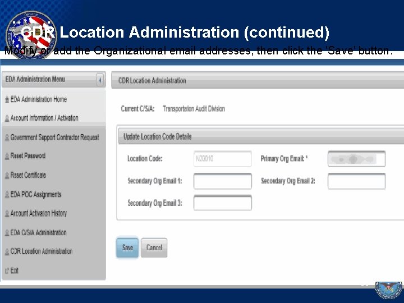Image resolution: width=404 pixels, height=303 pixels.
Task: Click the Department of Defense seal icon
Action: [x=389, y=290]
